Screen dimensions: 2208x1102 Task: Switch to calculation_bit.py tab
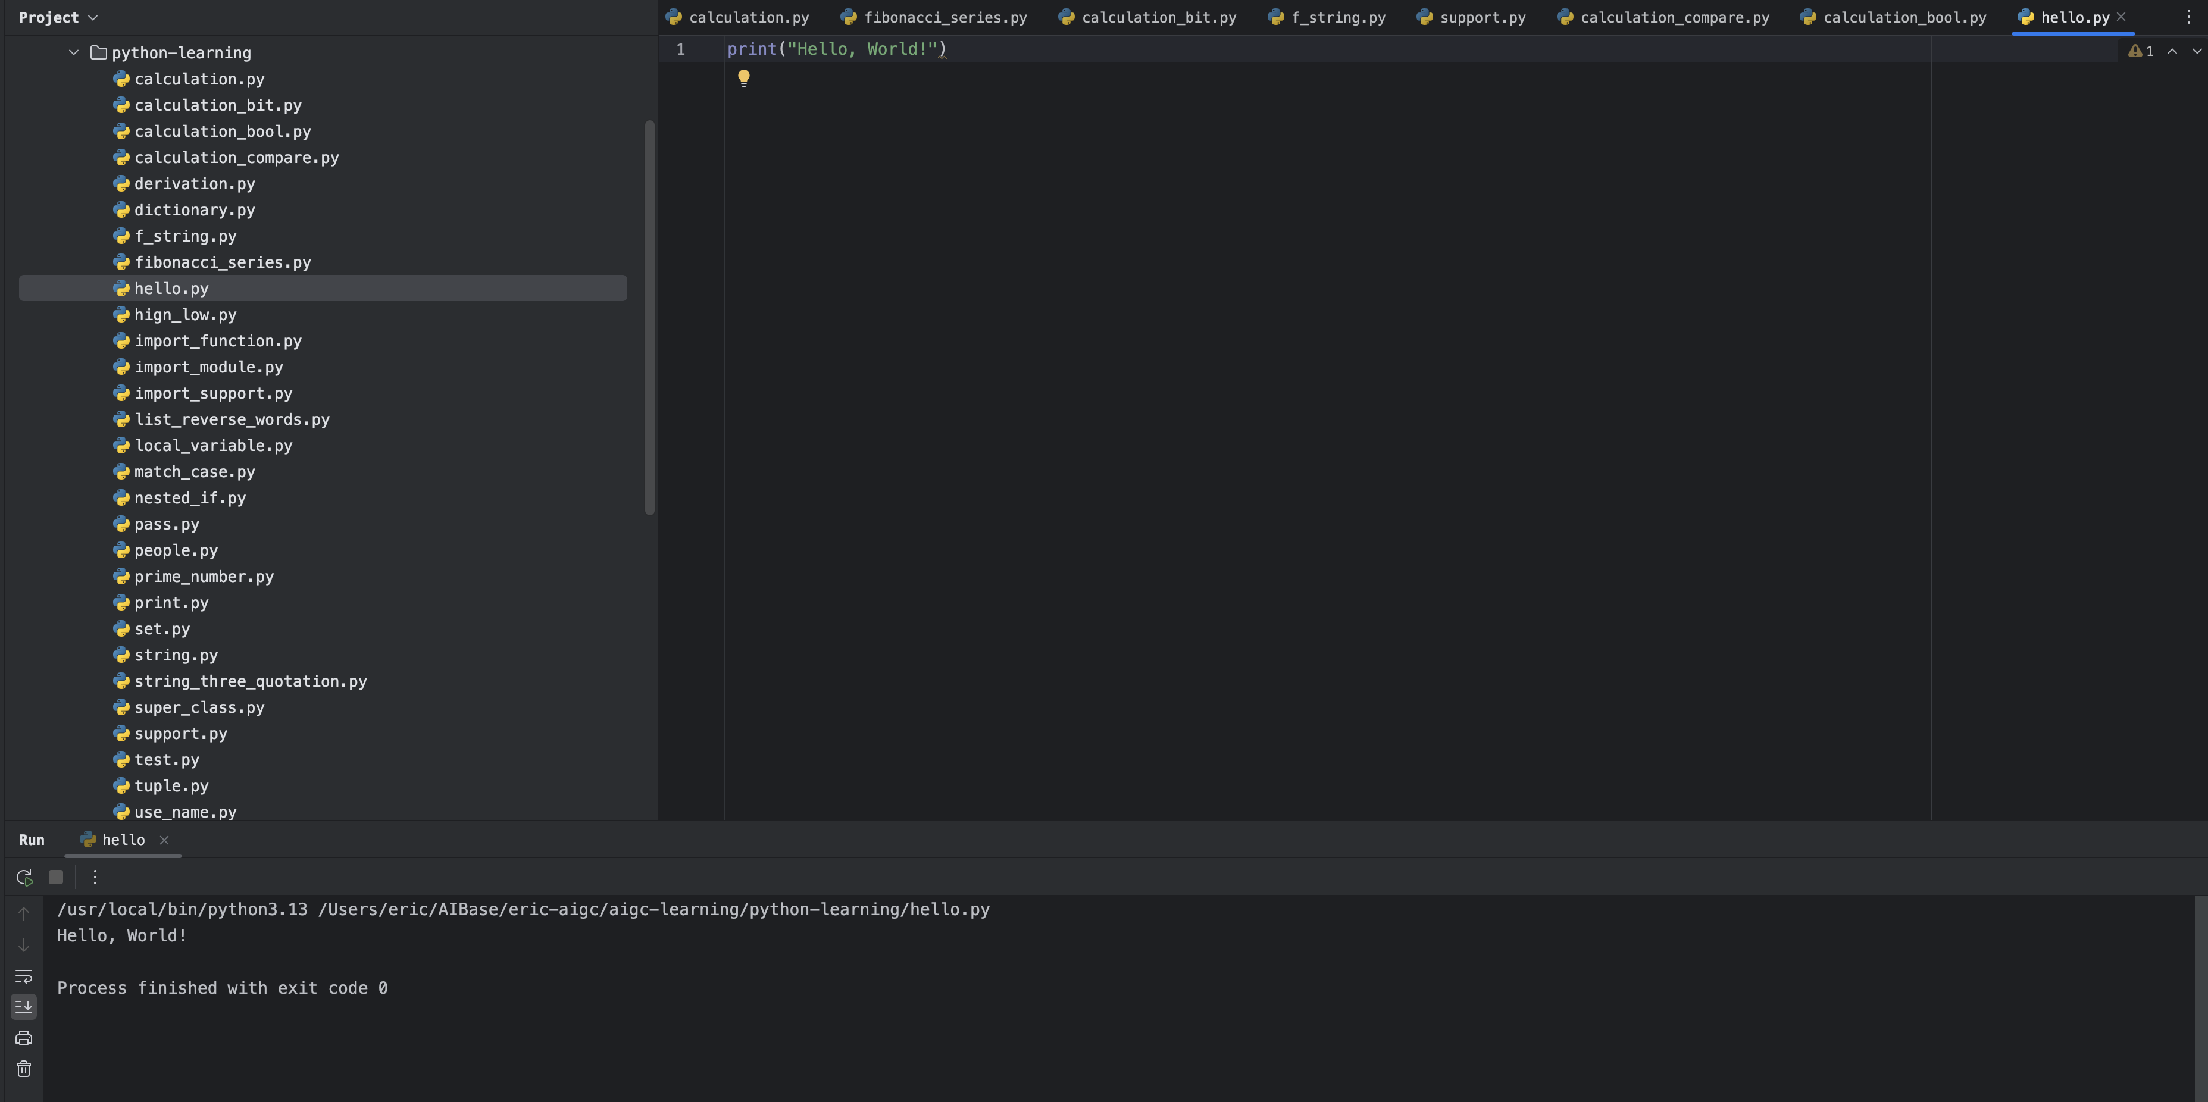[1147, 17]
